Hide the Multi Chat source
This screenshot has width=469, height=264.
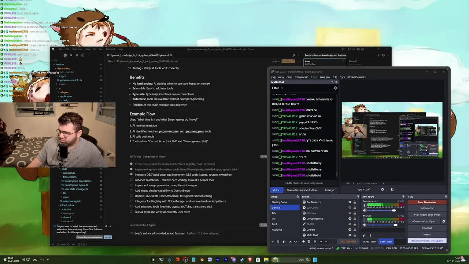click(350, 235)
